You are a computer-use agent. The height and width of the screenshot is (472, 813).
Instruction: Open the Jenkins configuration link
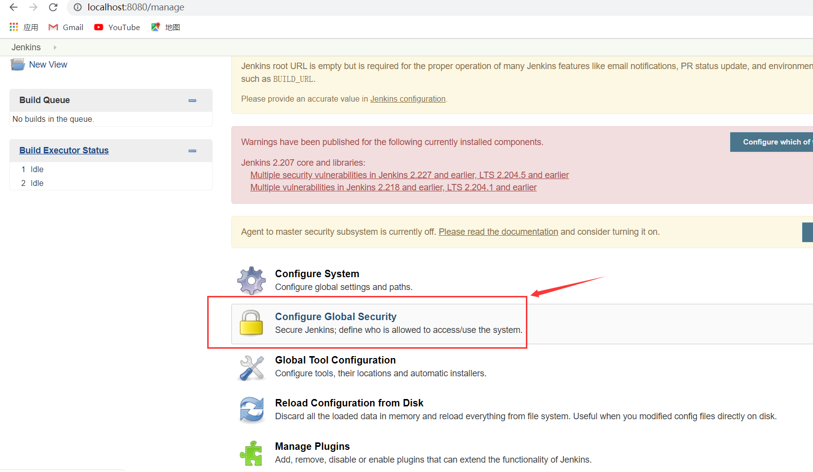(x=408, y=99)
